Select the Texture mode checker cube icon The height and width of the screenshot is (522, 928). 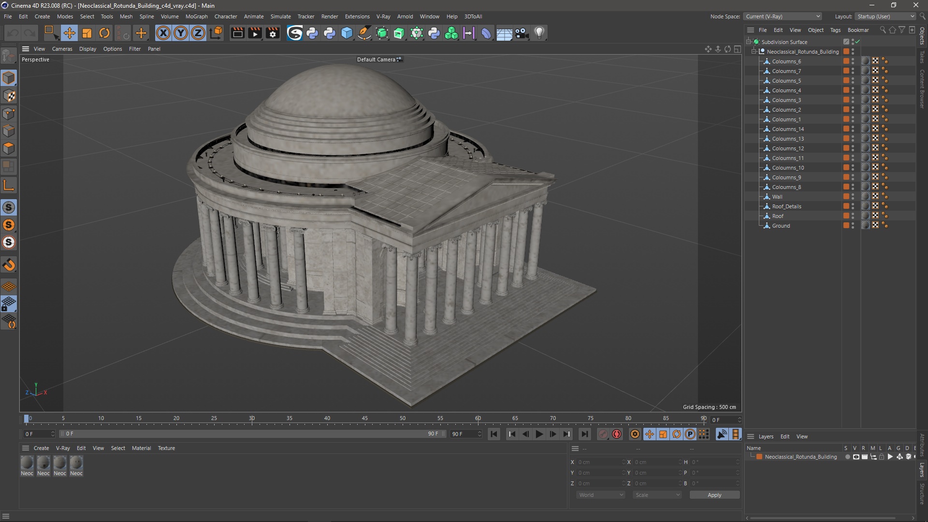[x=9, y=96]
